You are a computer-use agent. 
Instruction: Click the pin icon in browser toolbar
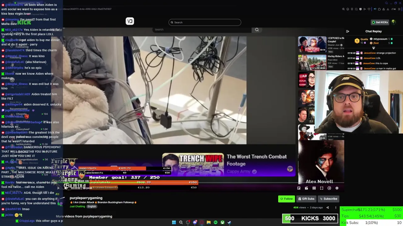pyautogui.click(x=352, y=9)
